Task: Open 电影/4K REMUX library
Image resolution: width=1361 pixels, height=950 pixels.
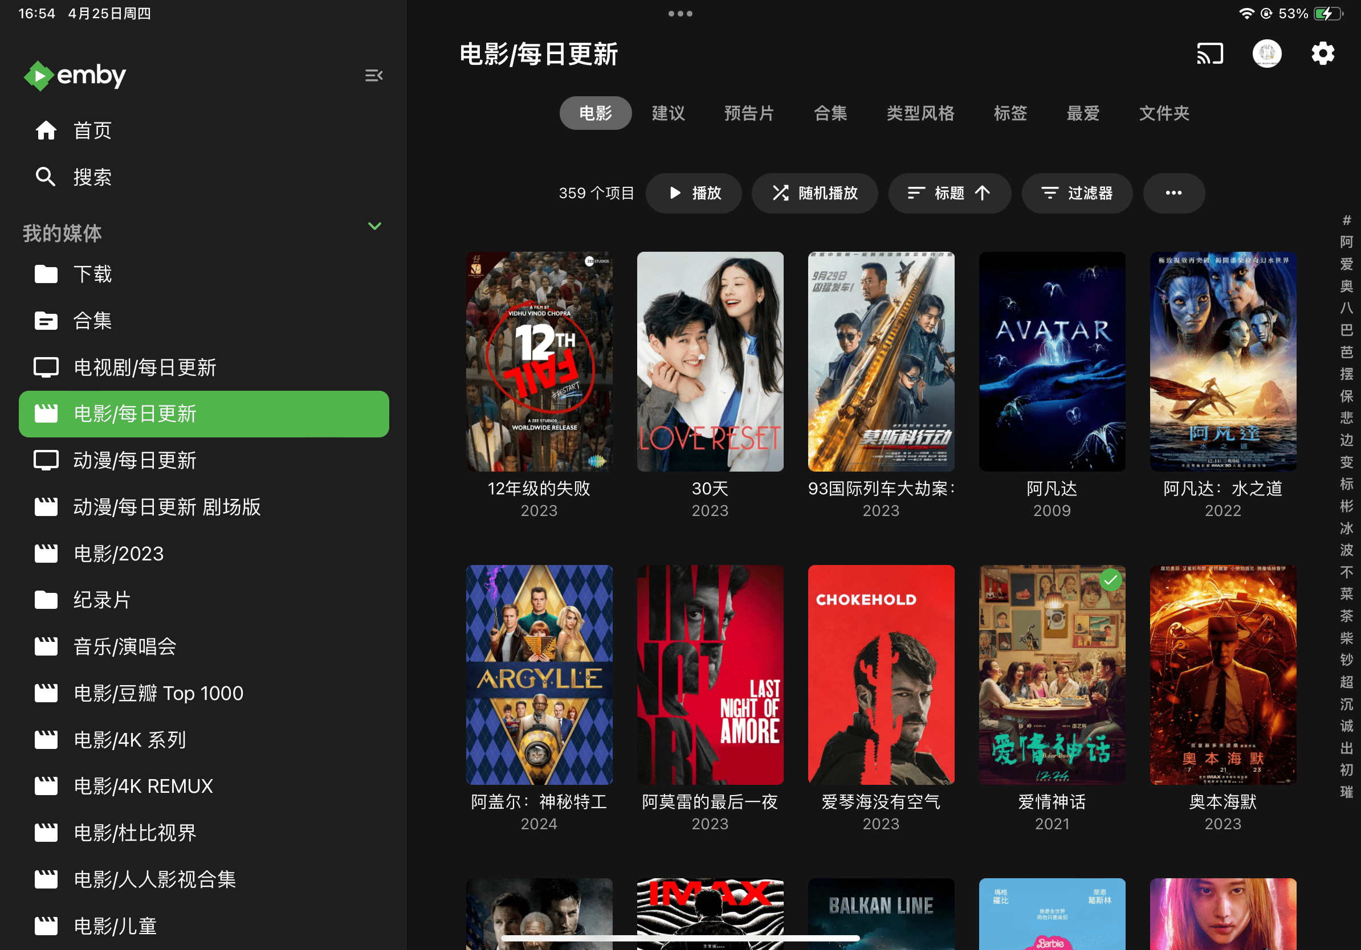Action: [x=204, y=786]
